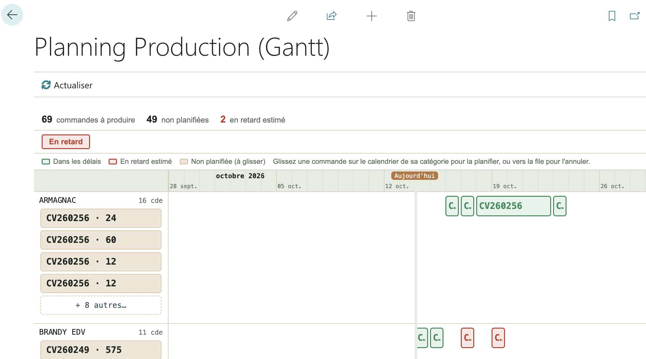Open page in new window icon

(x=635, y=16)
